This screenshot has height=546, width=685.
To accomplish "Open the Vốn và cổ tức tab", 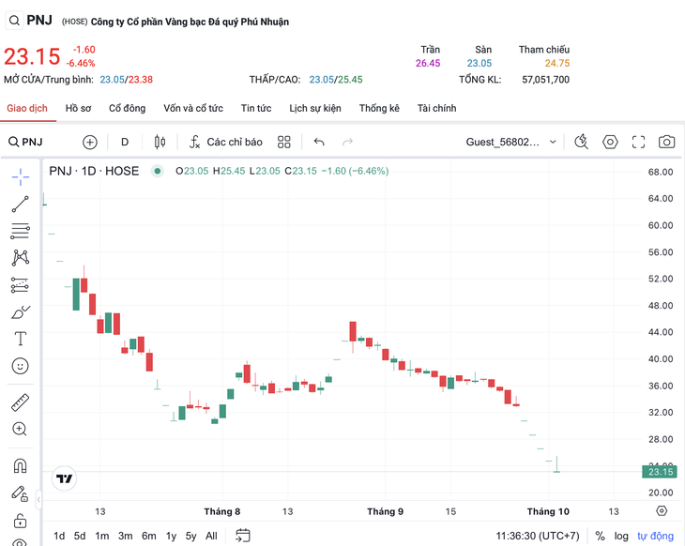I will [193, 108].
